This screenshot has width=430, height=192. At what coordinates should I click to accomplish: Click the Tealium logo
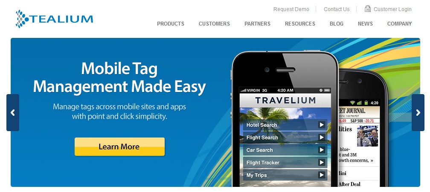pos(54,19)
